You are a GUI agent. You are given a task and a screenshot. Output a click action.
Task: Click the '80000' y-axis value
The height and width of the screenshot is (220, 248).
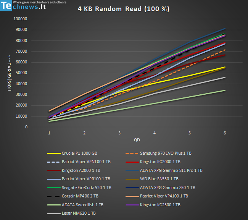pyautogui.click(x=21, y=40)
